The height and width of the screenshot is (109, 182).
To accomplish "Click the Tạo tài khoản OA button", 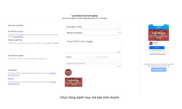I will coord(158,70).
